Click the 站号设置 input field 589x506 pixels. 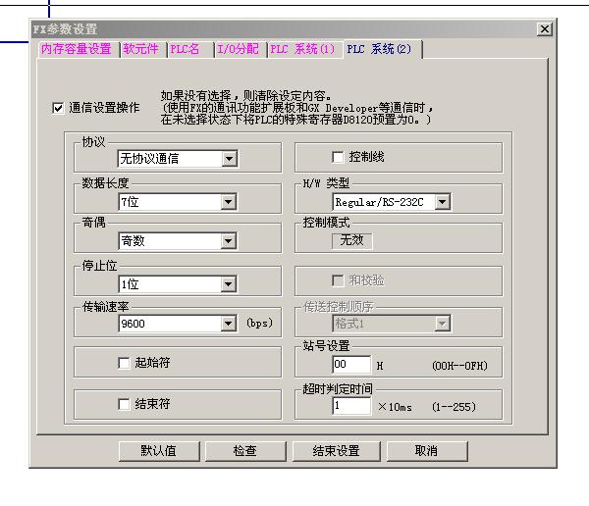pos(350,366)
